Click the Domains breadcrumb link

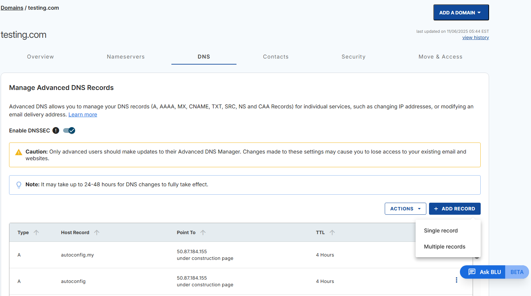pyautogui.click(x=12, y=8)
